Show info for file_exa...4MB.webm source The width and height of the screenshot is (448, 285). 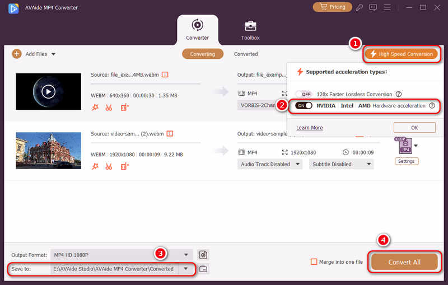point(165,74)
